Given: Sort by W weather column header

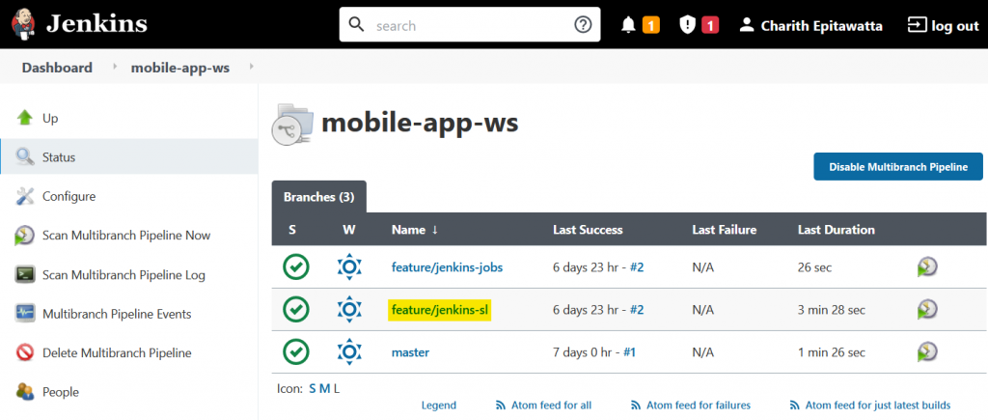Looking at the screenshot, I should [x=349, y=230].
